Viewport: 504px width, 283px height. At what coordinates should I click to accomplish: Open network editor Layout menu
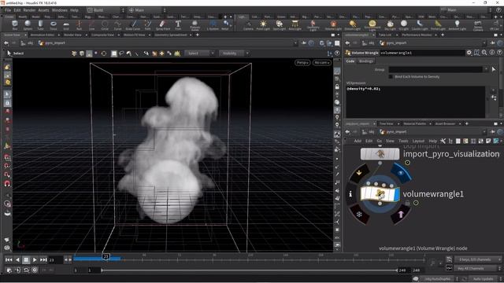point(418,141)
